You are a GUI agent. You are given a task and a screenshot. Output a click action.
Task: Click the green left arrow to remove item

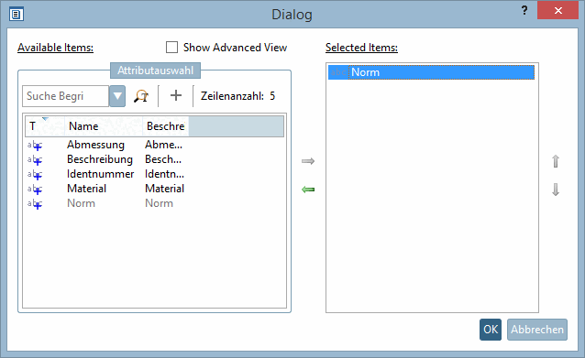(x=308, y=190)
